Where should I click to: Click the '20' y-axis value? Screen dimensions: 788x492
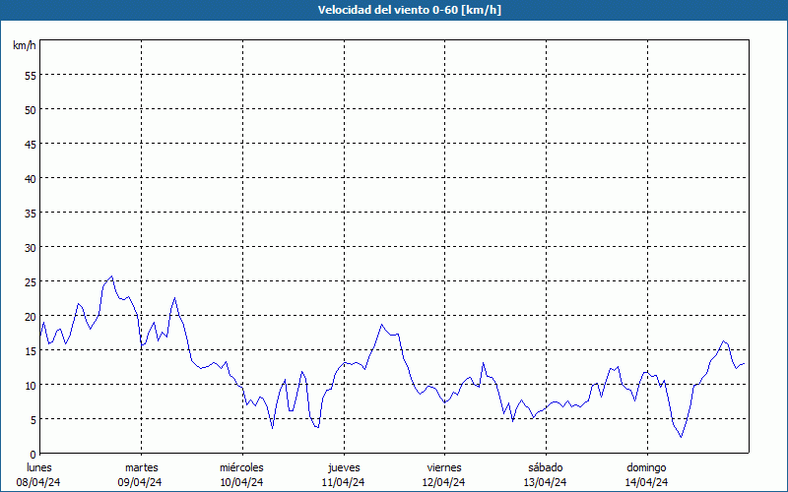31,316
